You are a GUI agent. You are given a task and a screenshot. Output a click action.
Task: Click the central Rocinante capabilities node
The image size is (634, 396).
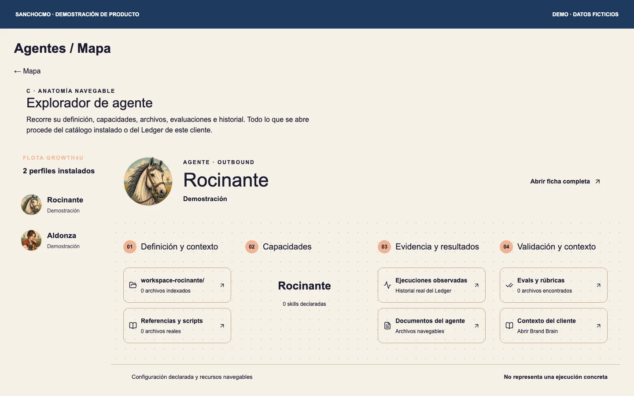(304, 286)
